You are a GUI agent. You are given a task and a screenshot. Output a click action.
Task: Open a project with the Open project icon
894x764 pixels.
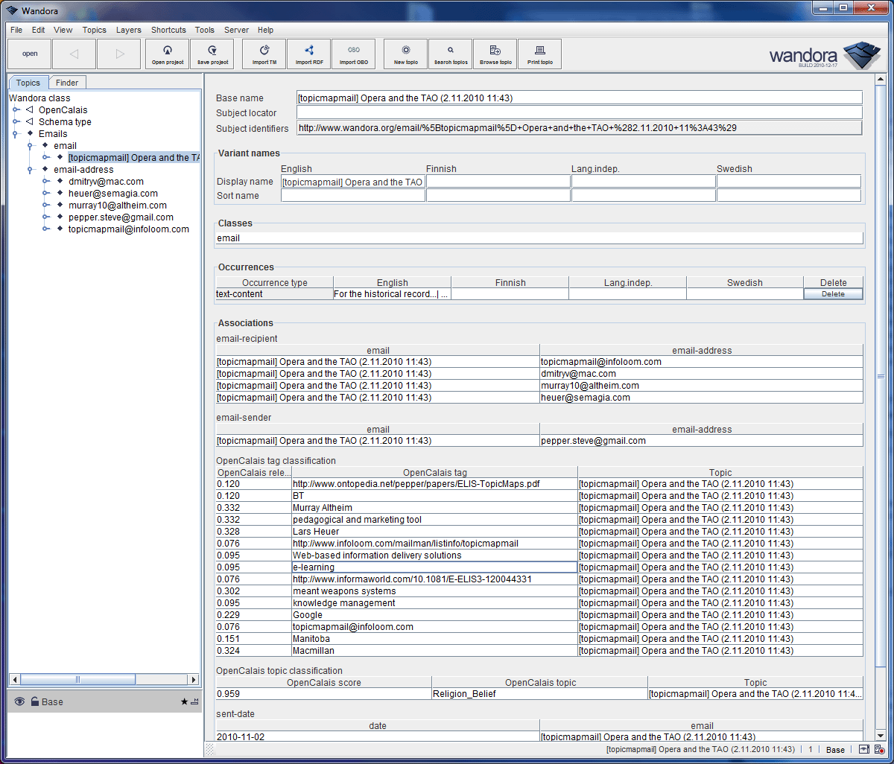click(x=167, y=54)
